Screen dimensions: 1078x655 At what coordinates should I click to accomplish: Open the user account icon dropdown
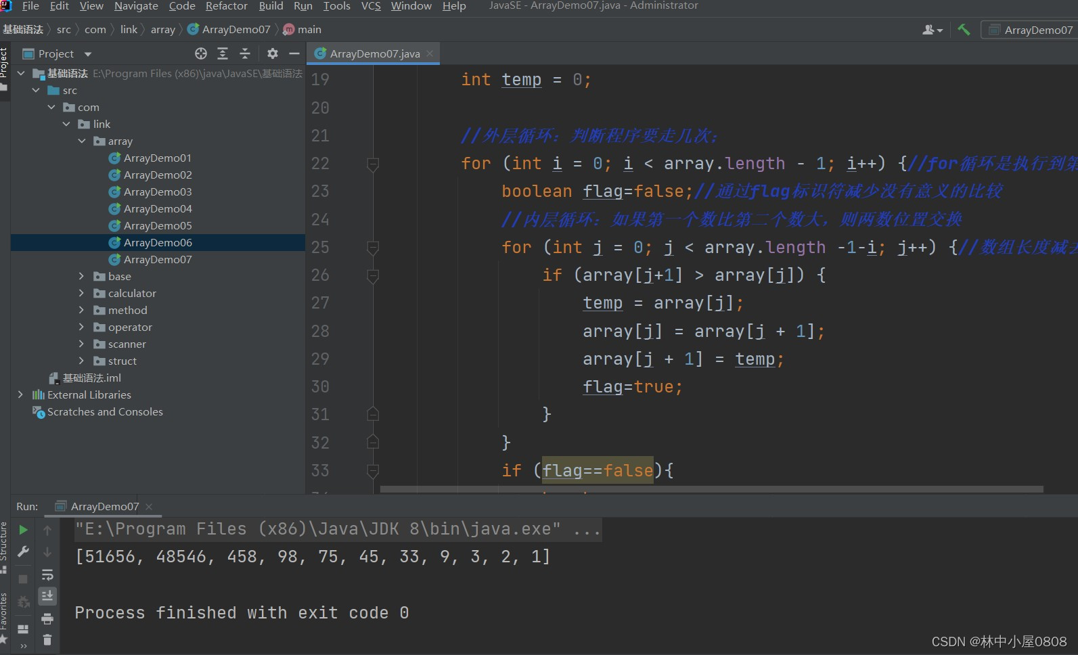pos(933,30)
